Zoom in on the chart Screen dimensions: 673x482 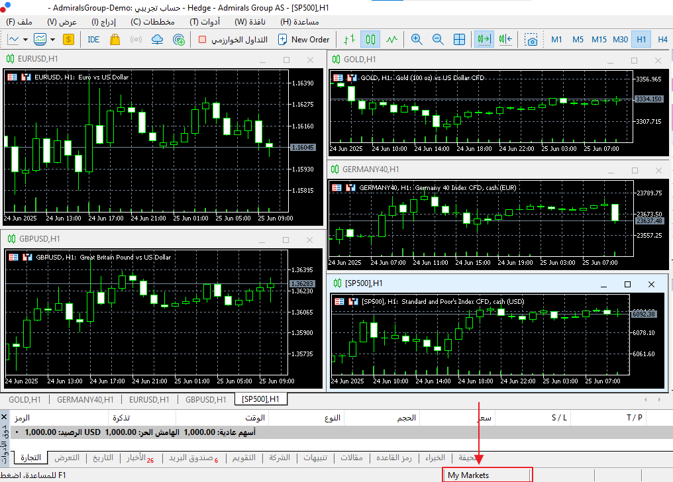(417, 40)
